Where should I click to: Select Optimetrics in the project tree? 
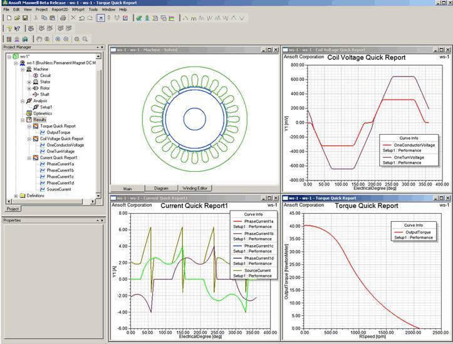click(43, 113)
